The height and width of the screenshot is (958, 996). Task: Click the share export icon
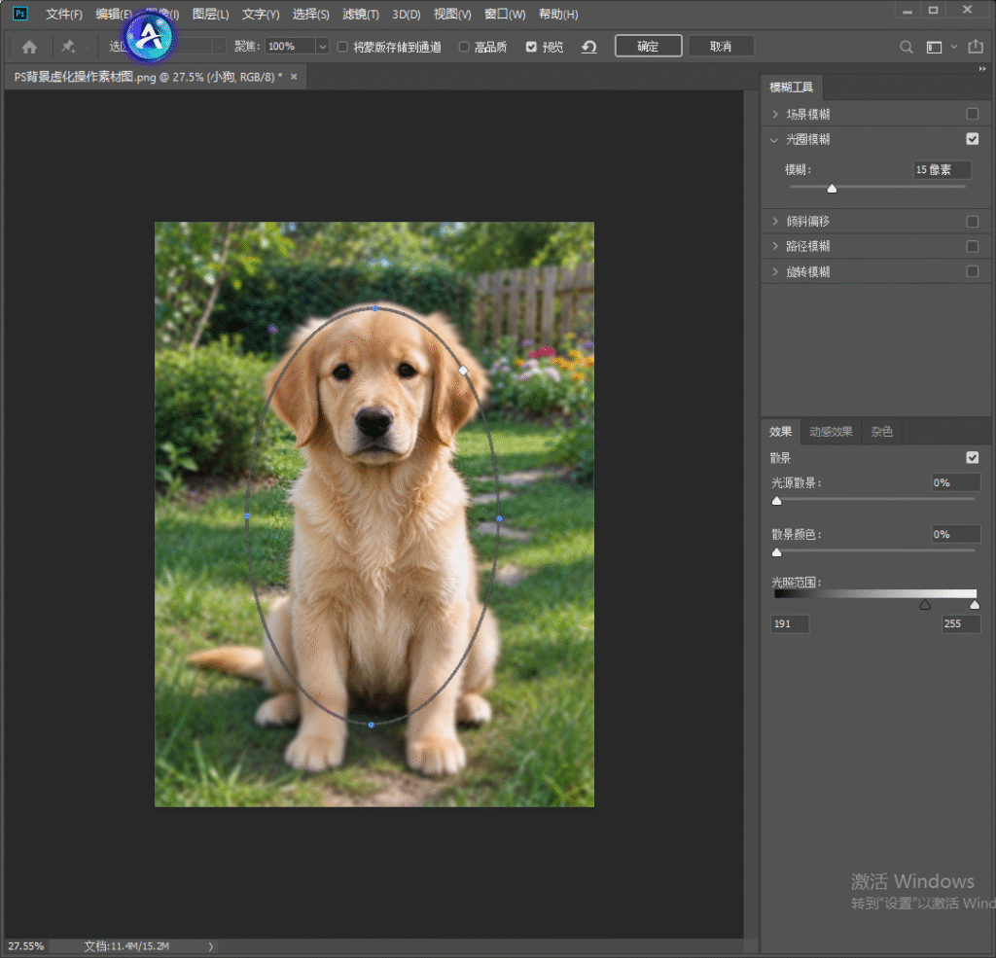click(975, 47)
